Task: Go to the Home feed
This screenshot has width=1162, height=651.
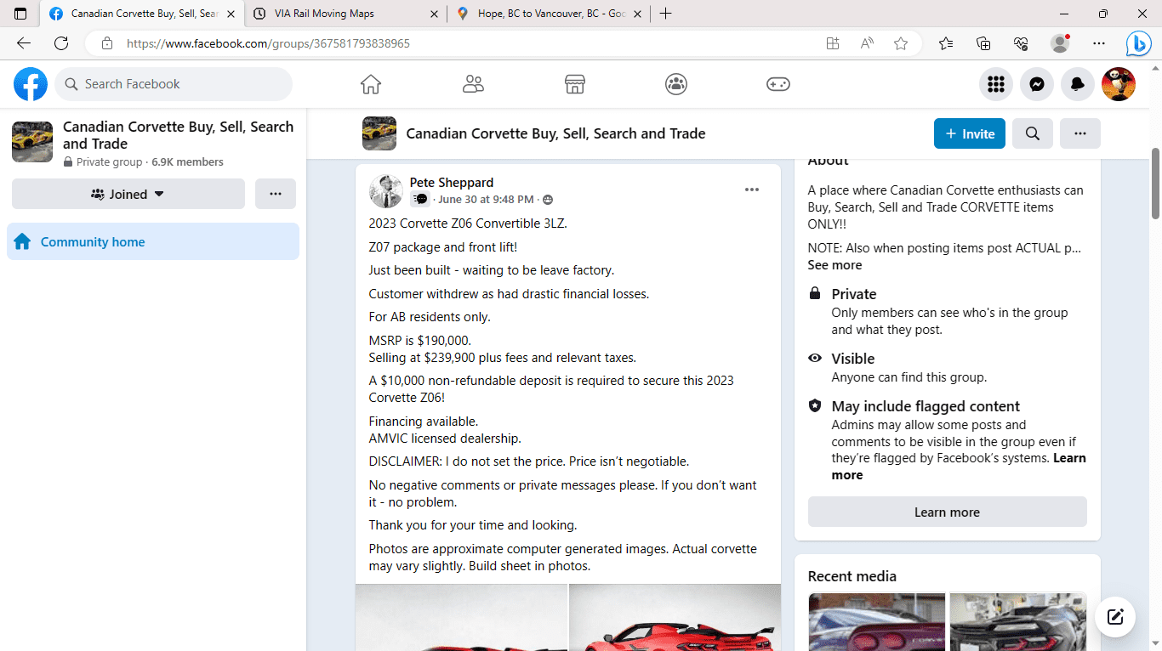Action: coord(370,84)
